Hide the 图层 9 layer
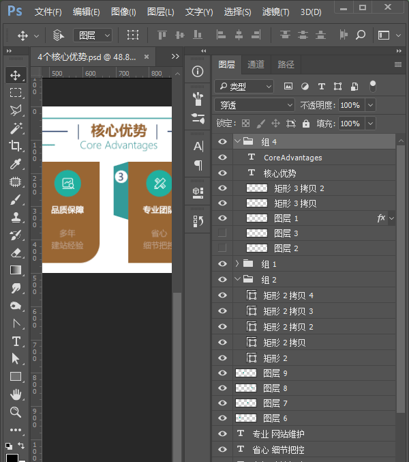 coord(222,373)
